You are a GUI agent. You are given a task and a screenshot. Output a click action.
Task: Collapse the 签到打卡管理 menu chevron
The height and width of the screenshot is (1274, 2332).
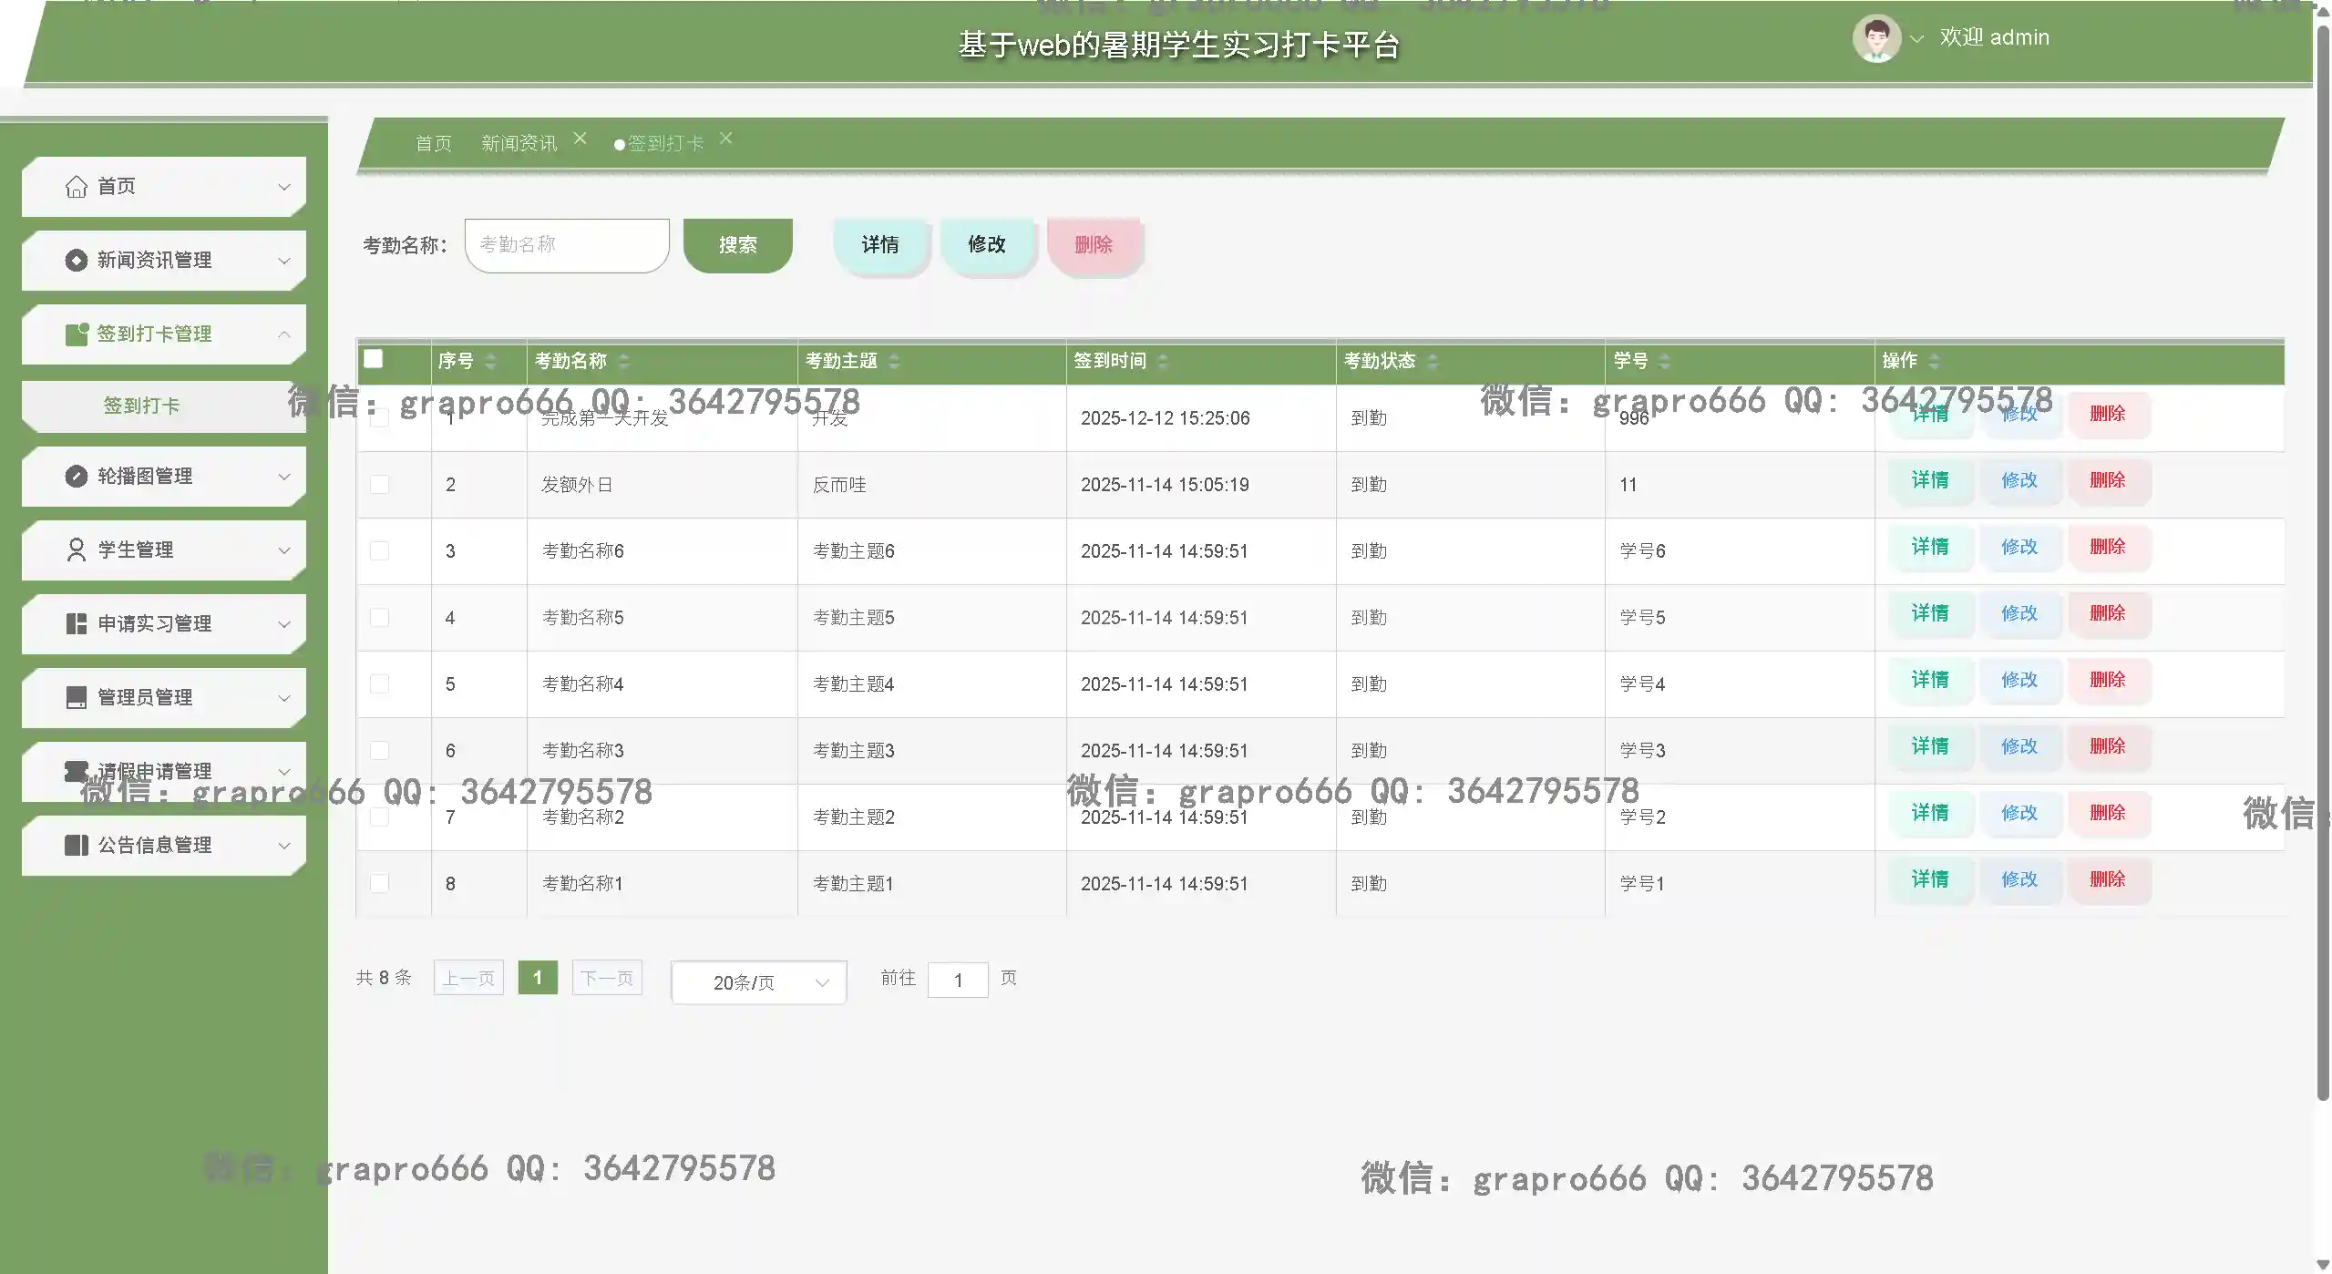(284, 334)
